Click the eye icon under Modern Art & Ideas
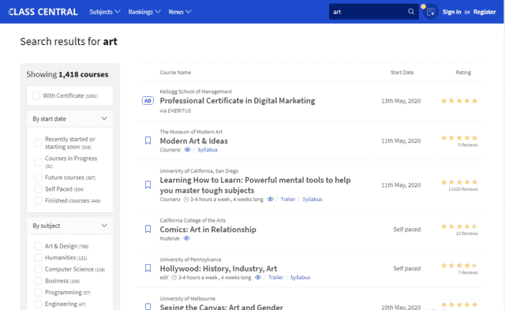The image size is (505, 310). [x=187, y=150]
